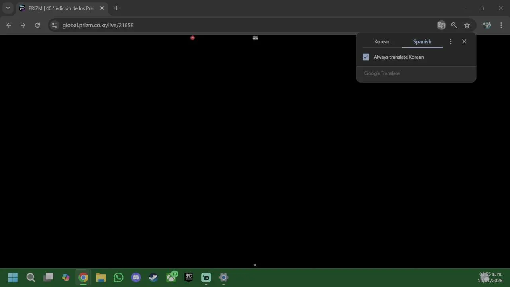Expand the tab search dropdown arrow
Viewport: 510px width, 287px height.
pyautogui.click(x=8, y=8)
